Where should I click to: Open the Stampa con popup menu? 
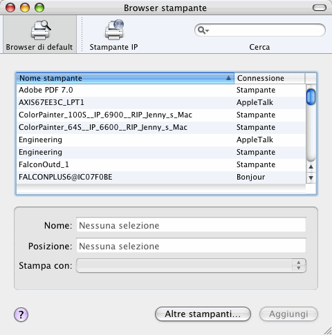pyautogui.click(x=191, y=265)
